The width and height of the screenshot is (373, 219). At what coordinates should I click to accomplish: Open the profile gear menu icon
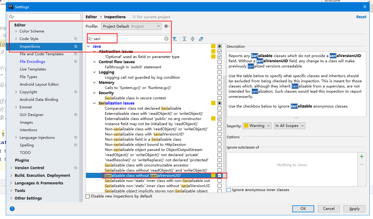167,26
